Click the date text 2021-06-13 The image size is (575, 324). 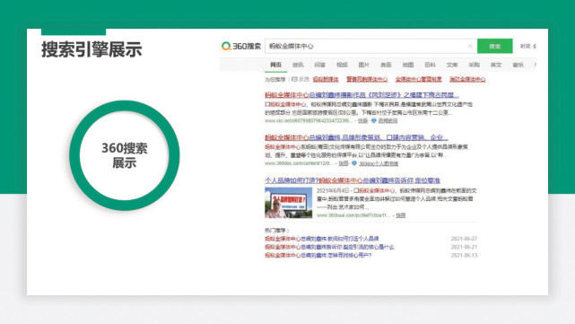464,256
